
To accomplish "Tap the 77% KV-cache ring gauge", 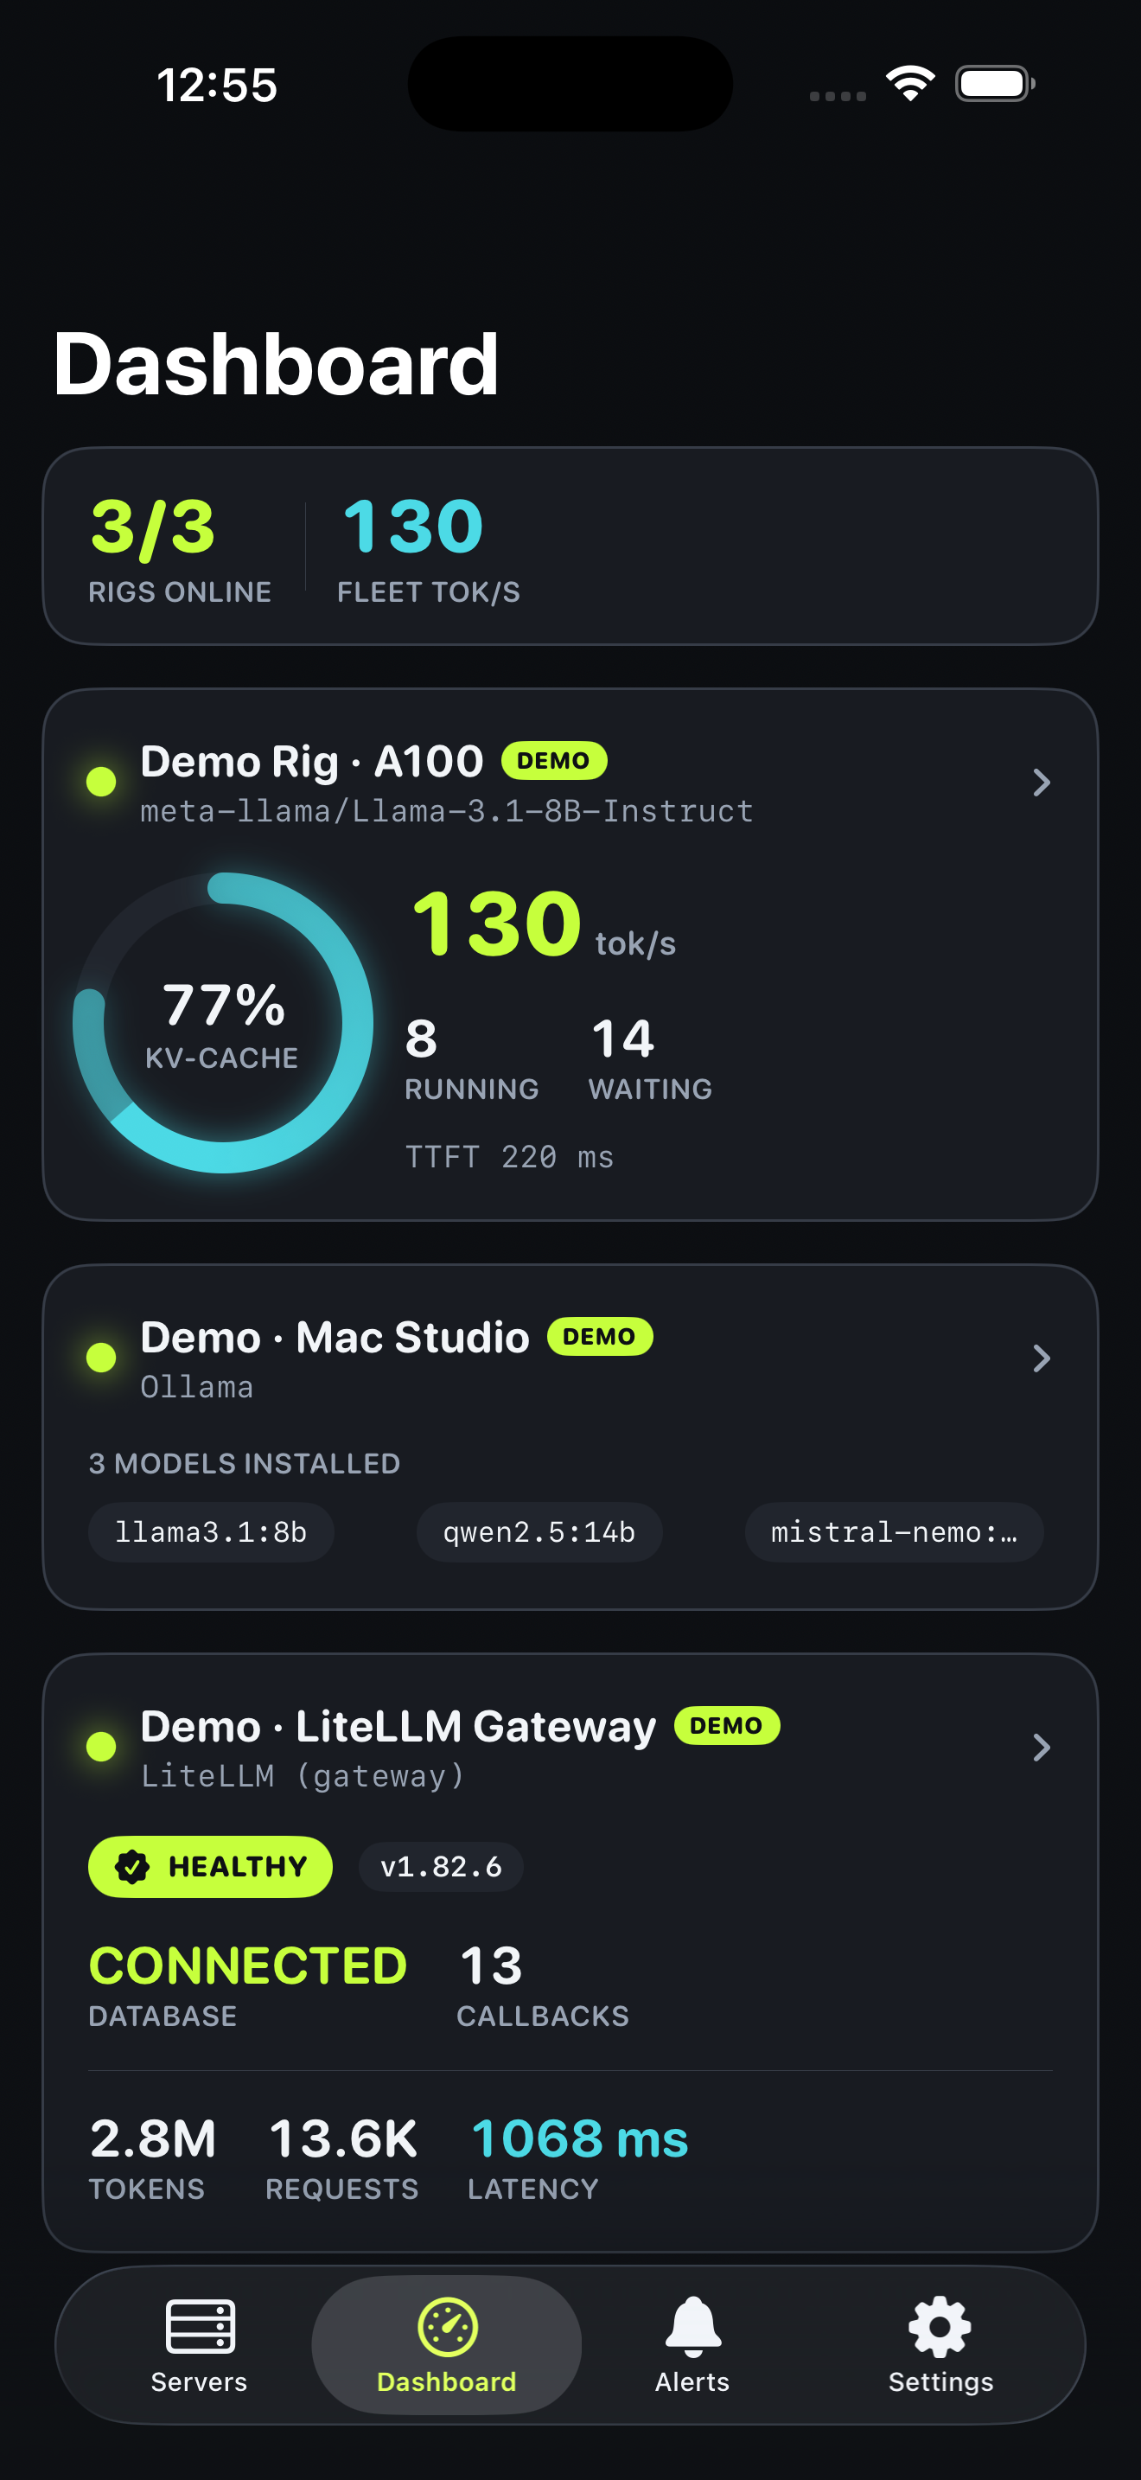I will point(223,1022).
